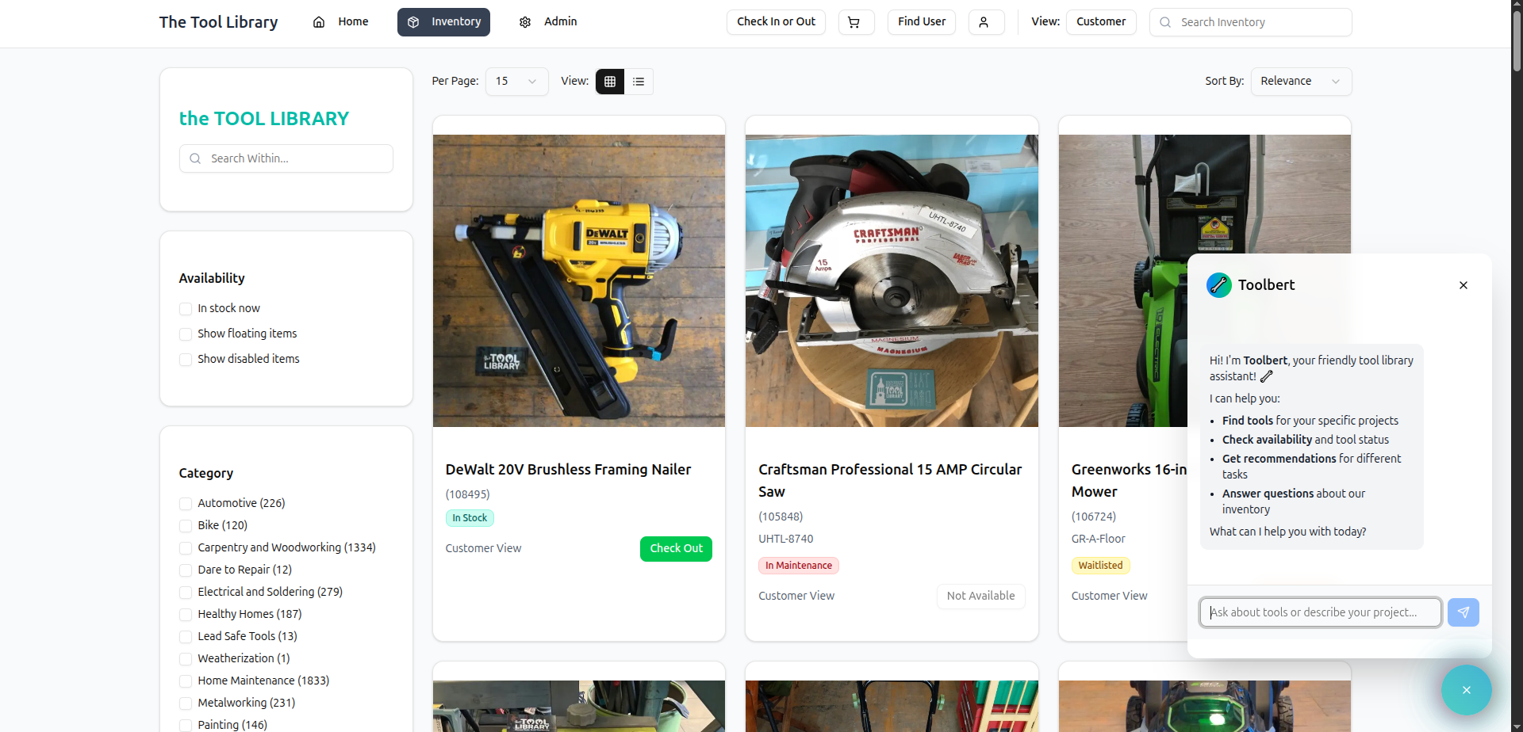
Task: Focus the Ask about tools chat input
Action: click(x=1321, y=612)
